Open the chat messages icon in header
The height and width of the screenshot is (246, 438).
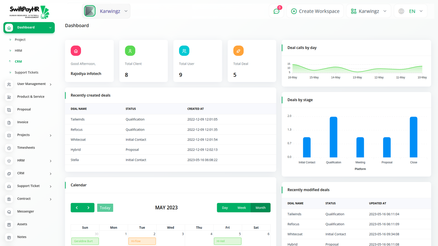click(x=276, y=11)
